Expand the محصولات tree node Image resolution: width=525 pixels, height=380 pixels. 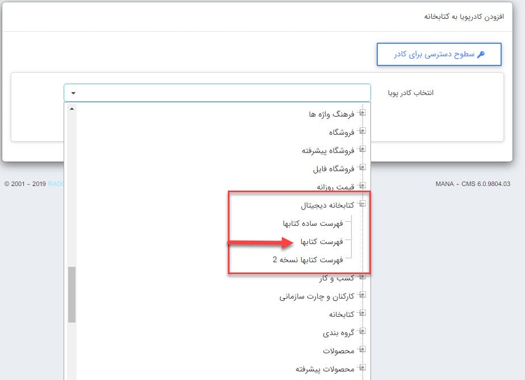pyautogui.click(x=363, y=350)
